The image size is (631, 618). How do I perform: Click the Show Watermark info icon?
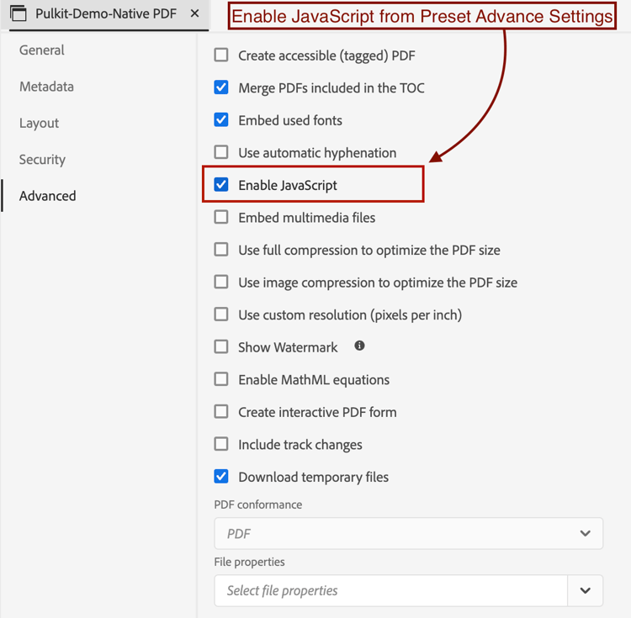(x=359, y=346)
